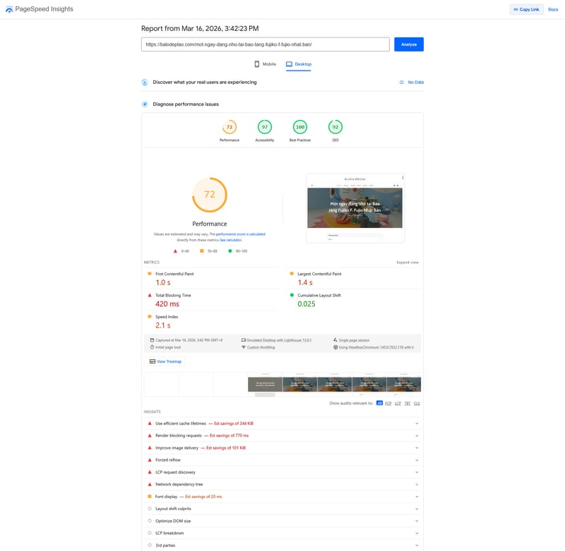Click the PageSpeed Insights logo icon
Viewport: 565px width, 551px height.
coord(9,9)
